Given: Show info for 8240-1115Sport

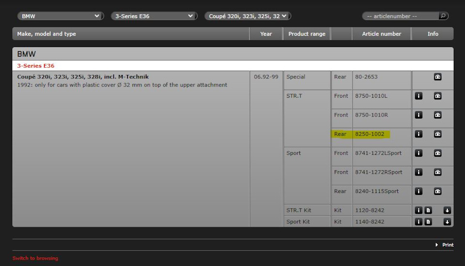Looking at the screenshot, I should [418, 192].
